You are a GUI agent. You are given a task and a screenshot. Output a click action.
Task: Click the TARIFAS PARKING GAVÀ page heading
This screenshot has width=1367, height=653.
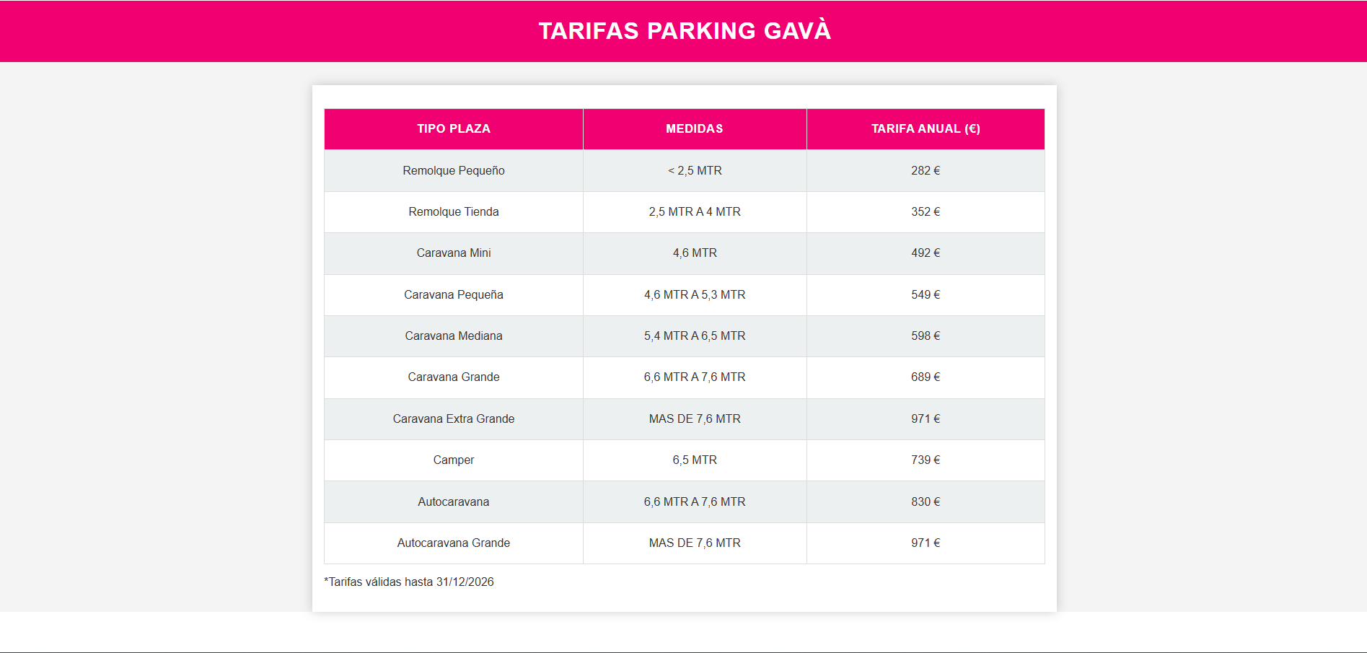[685, 31]
